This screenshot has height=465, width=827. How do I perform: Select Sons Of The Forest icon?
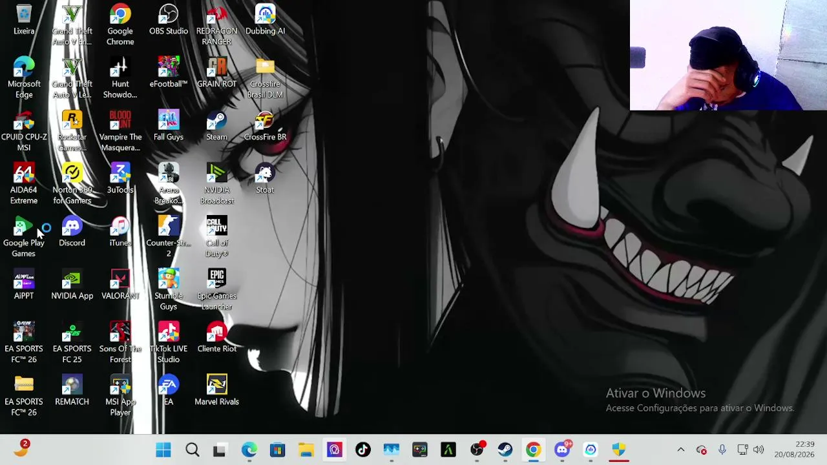pyautogui.click(x=120, y=343)
